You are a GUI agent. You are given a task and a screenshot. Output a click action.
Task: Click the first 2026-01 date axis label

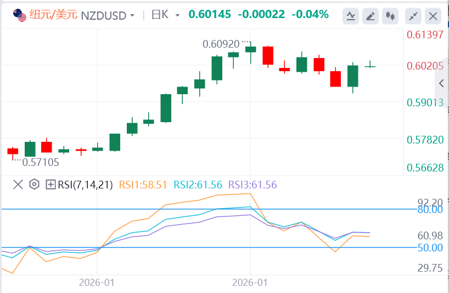pyautogui.click(x=97, y=283)
